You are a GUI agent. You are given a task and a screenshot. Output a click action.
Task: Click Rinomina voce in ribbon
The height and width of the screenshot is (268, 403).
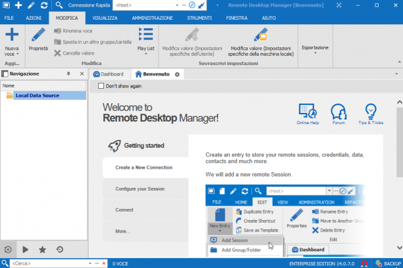point(73,31)
